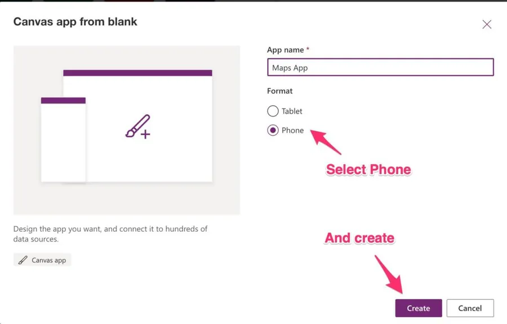
Task: Click the Tablet option label text
Action: pyautogui.click(x=292, y=111)
